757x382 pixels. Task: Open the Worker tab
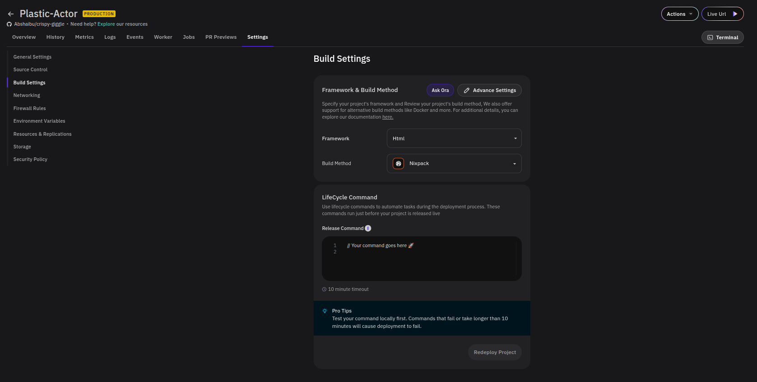pyautogui.click(x=163, y=37)
